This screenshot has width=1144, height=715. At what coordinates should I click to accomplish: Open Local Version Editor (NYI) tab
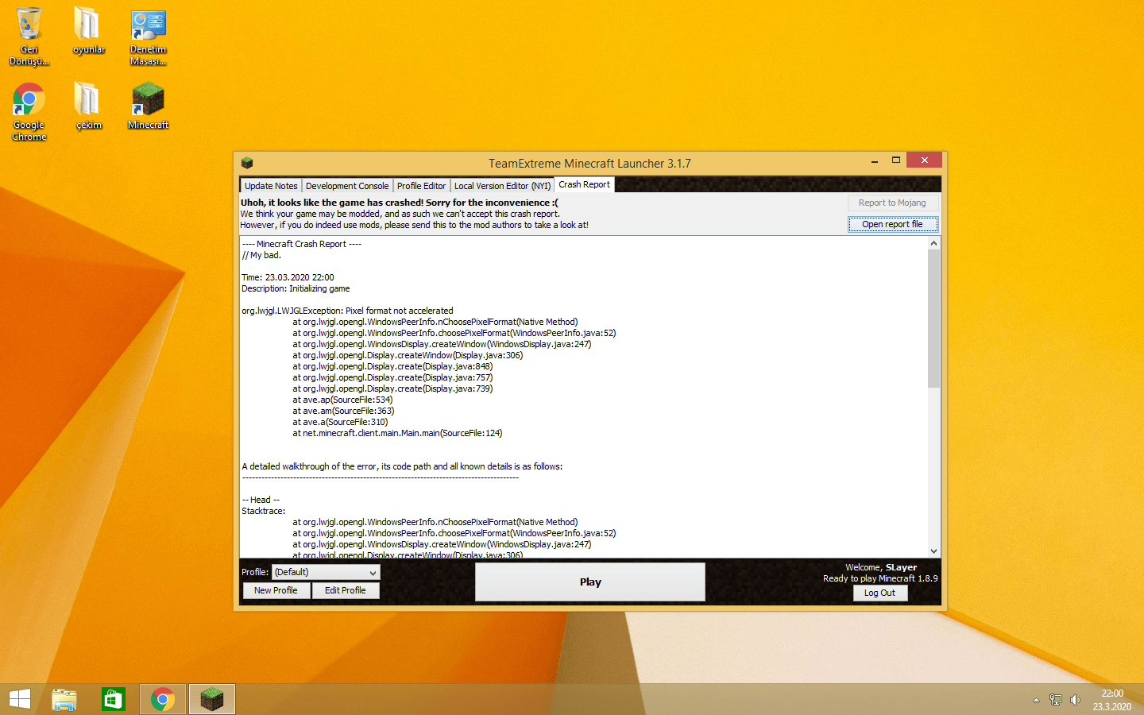click(x=502, y=186)
